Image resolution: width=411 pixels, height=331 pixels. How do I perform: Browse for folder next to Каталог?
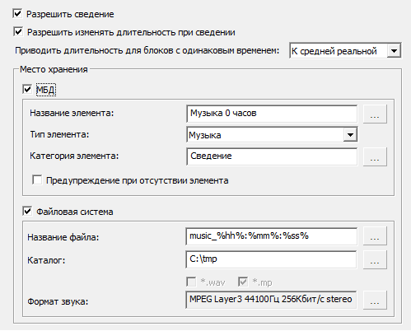[x=375, y=259]
